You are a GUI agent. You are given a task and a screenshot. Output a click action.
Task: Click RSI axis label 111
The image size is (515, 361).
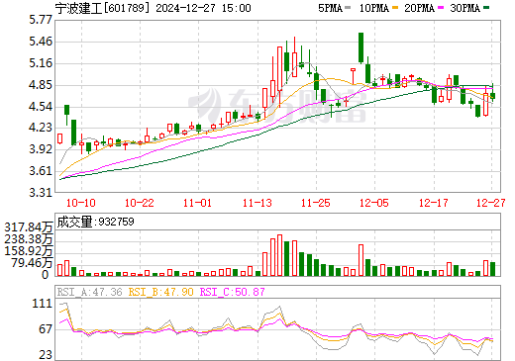tap(43, 304)
